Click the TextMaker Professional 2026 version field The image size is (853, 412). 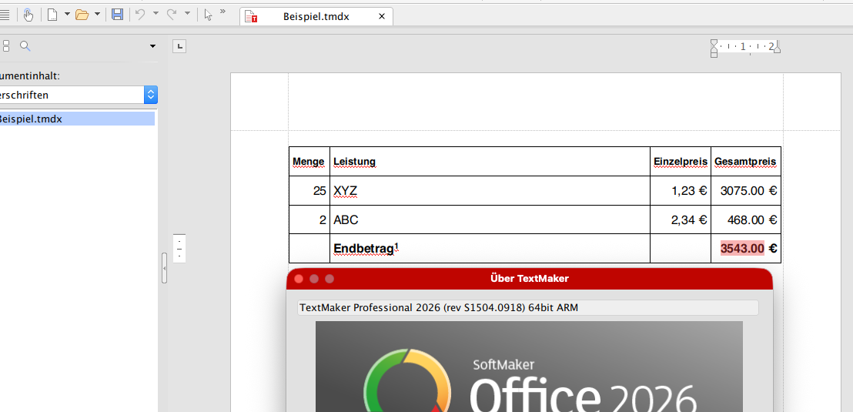527,307
